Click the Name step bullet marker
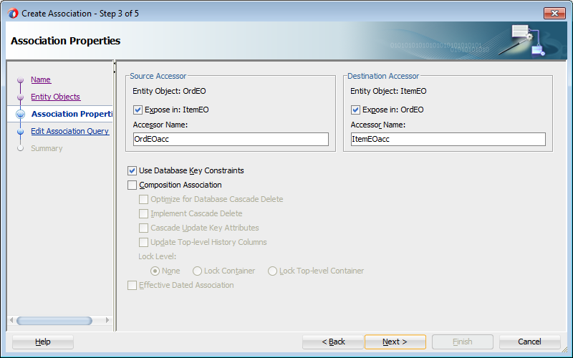This screenshot has width=573, height=358. (x=21, y=79)
